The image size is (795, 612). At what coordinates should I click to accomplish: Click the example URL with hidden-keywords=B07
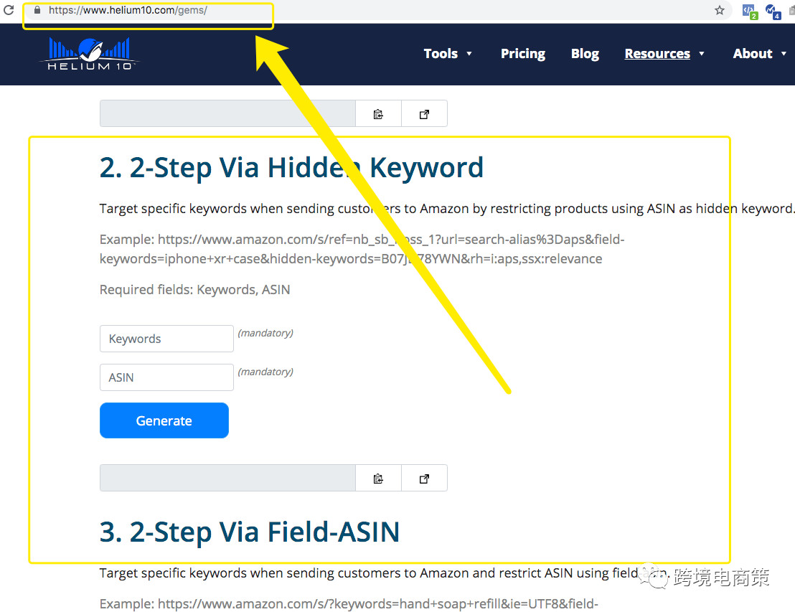click(x=362, y=249)
